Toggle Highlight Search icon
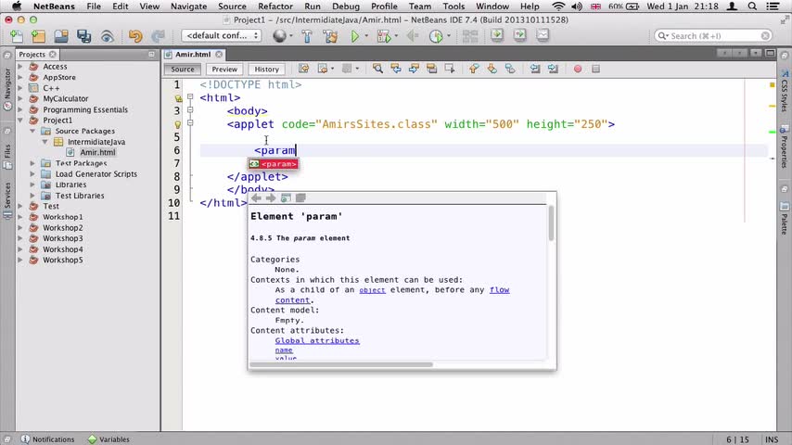792x445 pixels. point(431,69)
